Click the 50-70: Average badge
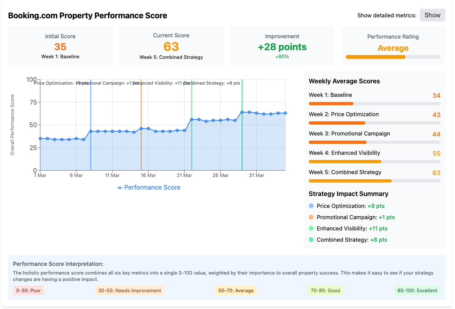Image resolution: width=455 pixels, height=309 pixels. [x=236, y=290]
